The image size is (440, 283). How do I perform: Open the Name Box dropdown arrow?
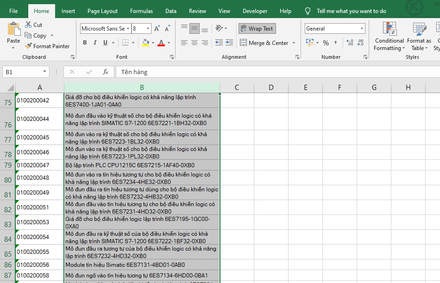click(x=45, y=72)
